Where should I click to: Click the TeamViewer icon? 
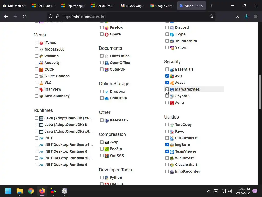(172, 152)
